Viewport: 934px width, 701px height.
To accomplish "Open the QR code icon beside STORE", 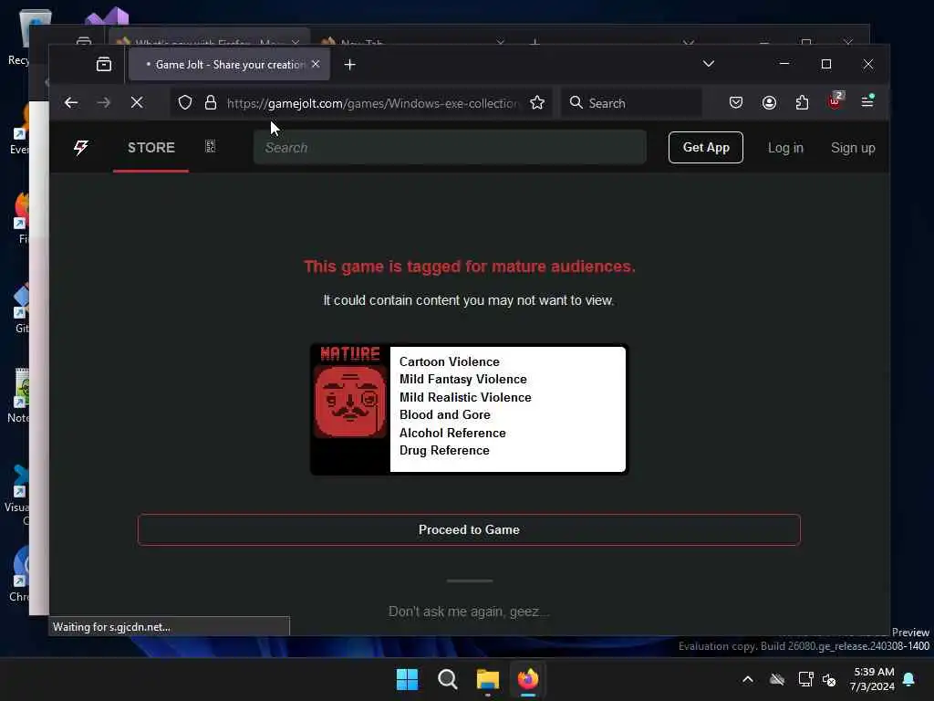I will pos(211,147).
